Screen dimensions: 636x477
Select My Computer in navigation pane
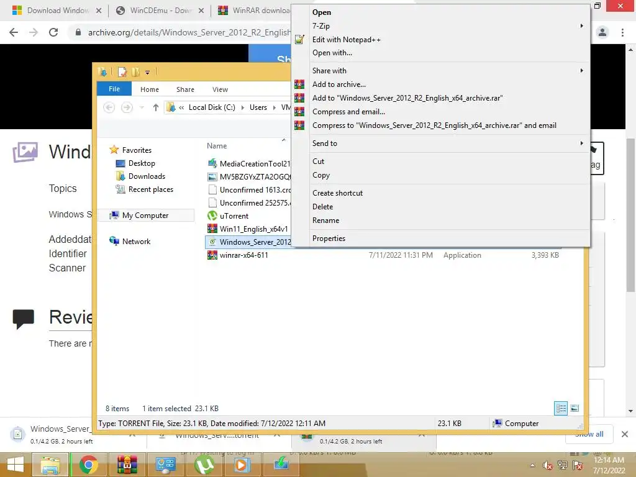pyautogui.click(x=145, y=216)
